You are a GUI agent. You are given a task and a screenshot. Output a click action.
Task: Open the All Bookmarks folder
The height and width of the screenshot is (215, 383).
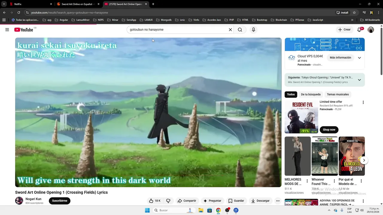click(x=370, y=20)
